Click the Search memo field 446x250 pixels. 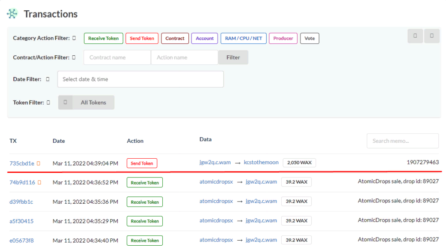[403, 141]
